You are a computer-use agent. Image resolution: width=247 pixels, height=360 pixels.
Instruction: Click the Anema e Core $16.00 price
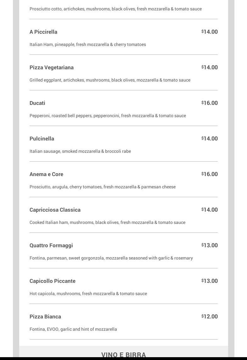click(x=210, y=174)
